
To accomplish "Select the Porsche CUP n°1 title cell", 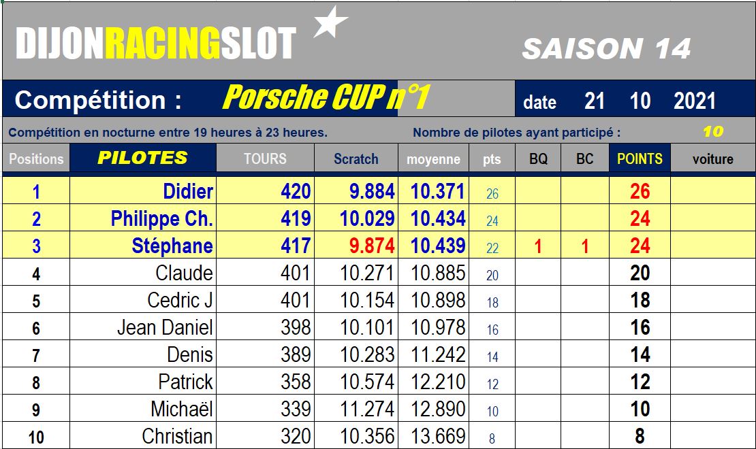I will pos(326,97).
